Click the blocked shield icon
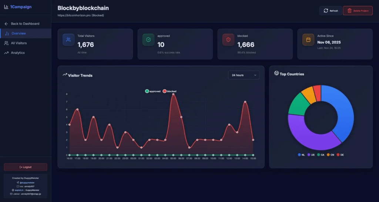The width and height of the screenshot is (379, 202). (x=228, y=40)
